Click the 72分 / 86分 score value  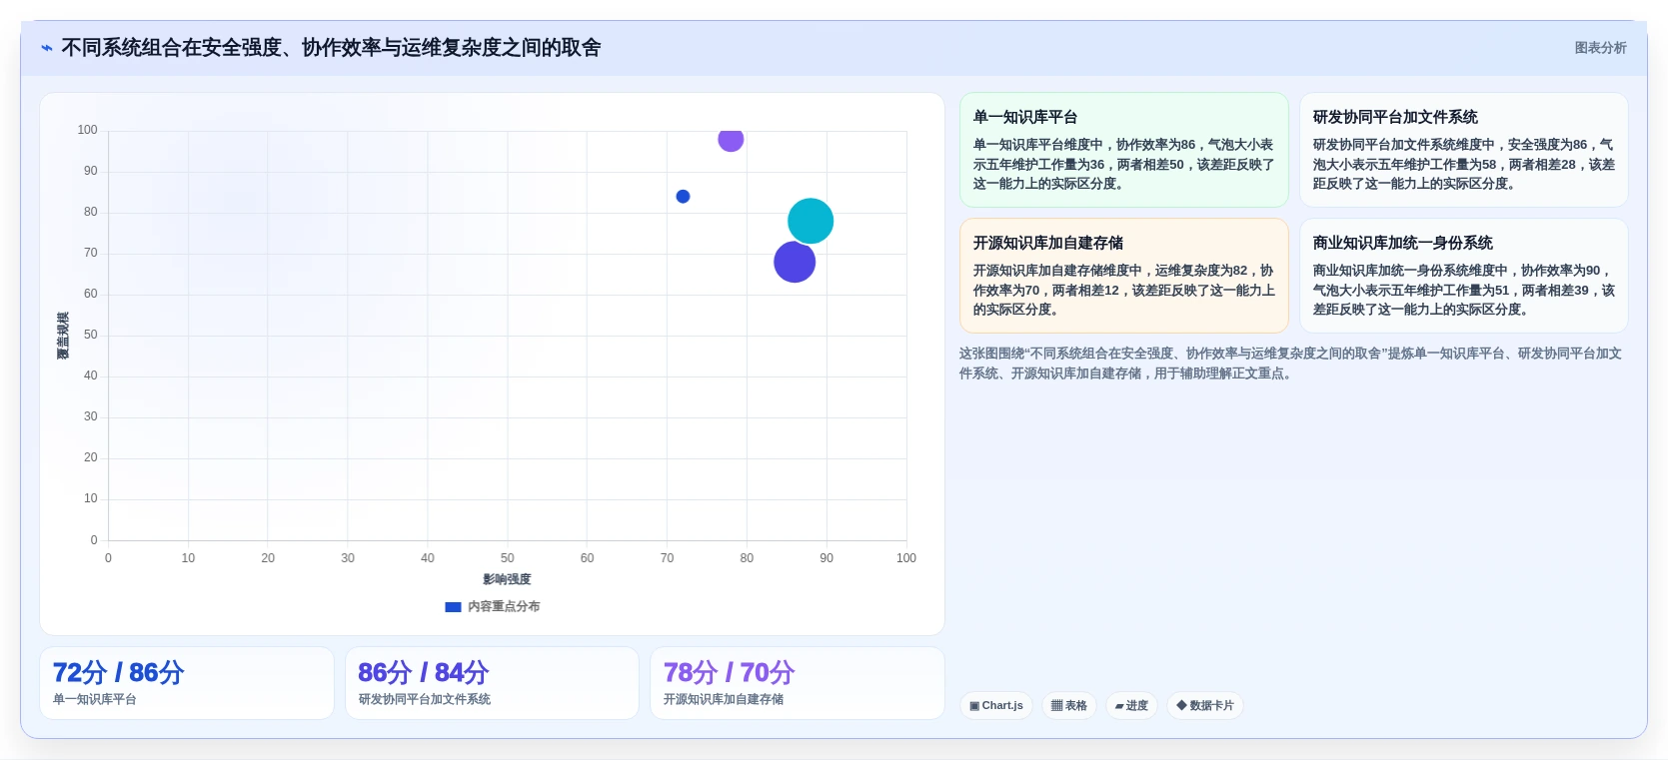118,673
